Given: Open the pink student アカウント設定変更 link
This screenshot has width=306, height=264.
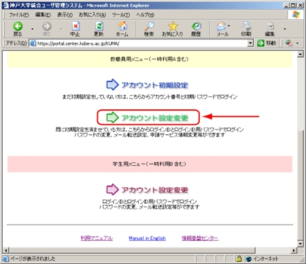Looking at the screenshot, I should [154, 190].
